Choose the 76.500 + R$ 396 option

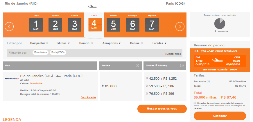point(146,93)
